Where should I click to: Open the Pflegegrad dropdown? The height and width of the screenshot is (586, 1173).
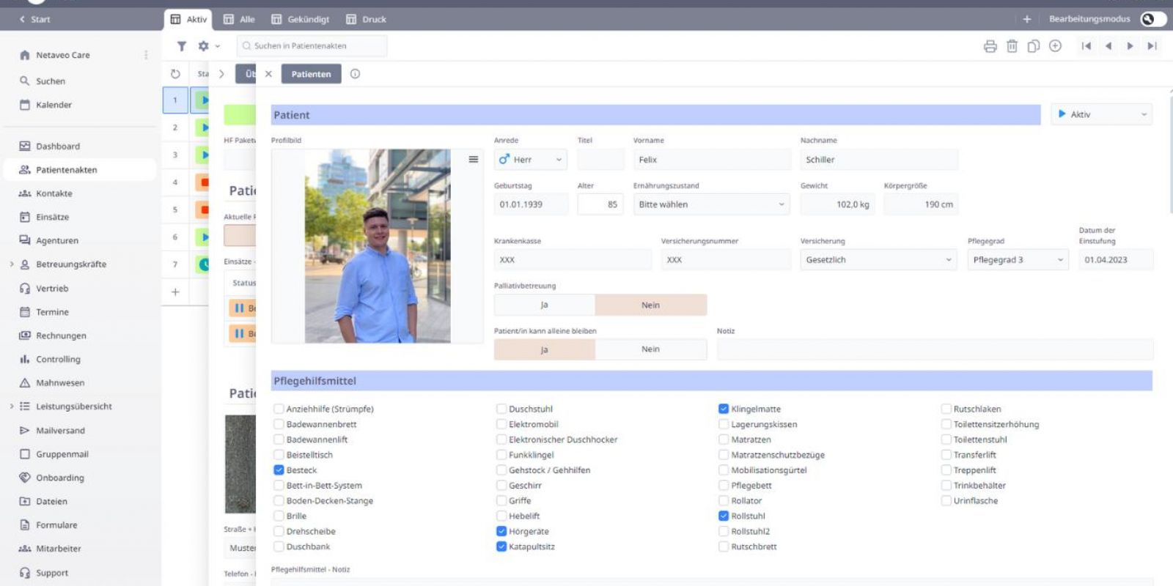1018,260
